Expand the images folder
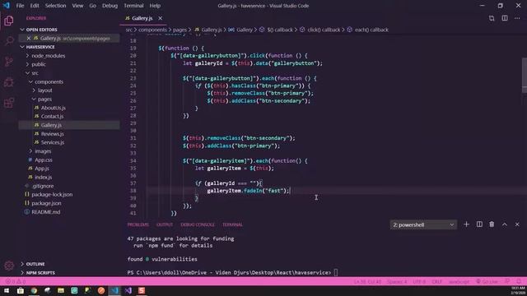Viewport: 527px width, 296px height. click(x=42, y=151)
